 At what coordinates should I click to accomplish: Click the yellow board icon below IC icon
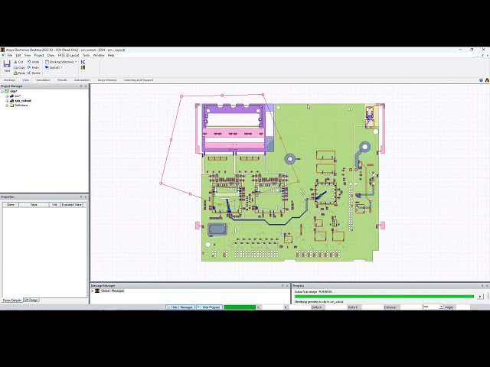pyautogui.click(x=83, y=67)
